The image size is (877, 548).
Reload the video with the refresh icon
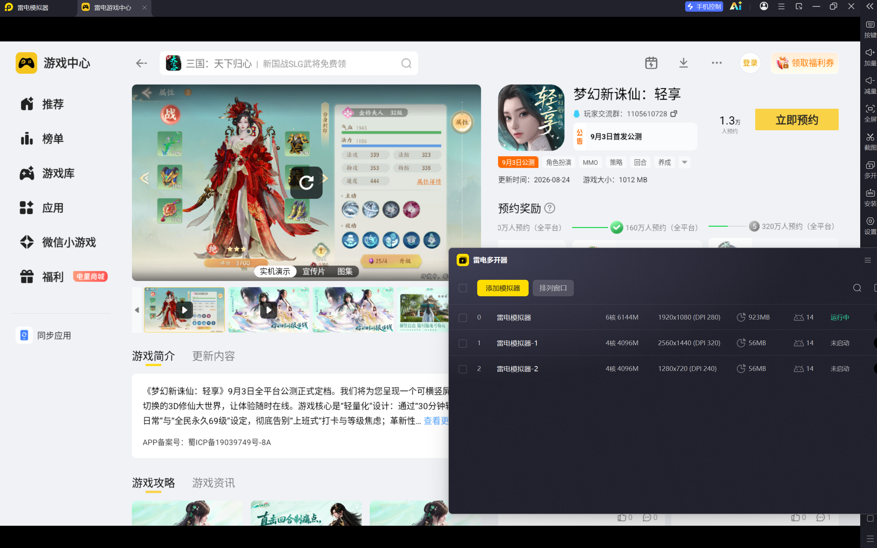[306, 183]
